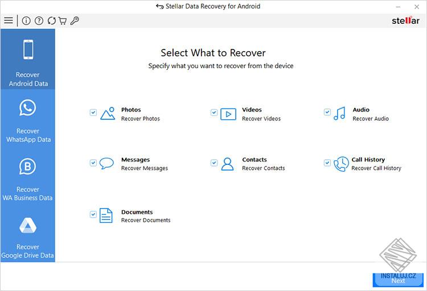
Task: Uncheck the Contacts checkbox
Action: (x=214, y=163)
